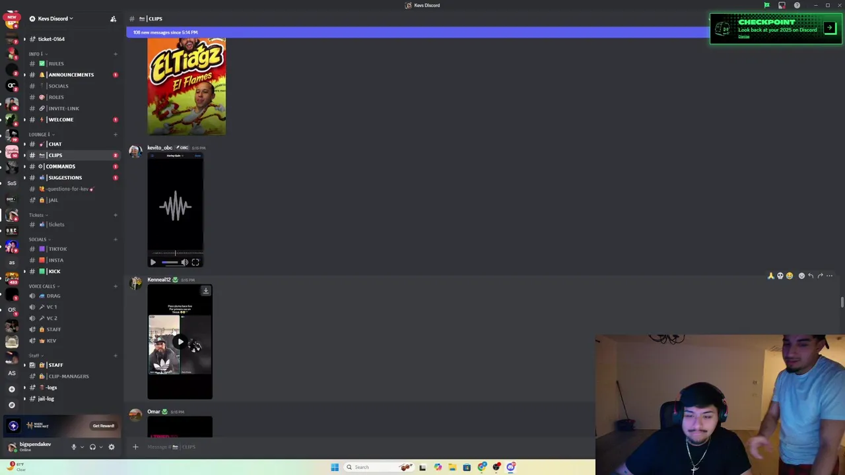
Task: Reply to the Kenneal12 message
Action: click(x=811, y=276)
